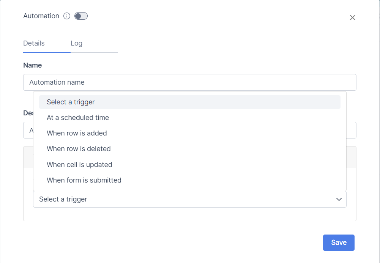Focus the Automation name input field
Image resolution: width=380 pixels, height=263 pixels.
click(190, 82)
